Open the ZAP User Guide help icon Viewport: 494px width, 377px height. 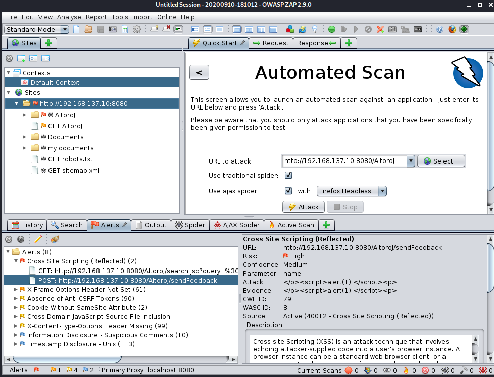pyautogui.click(x=440, y=29)
